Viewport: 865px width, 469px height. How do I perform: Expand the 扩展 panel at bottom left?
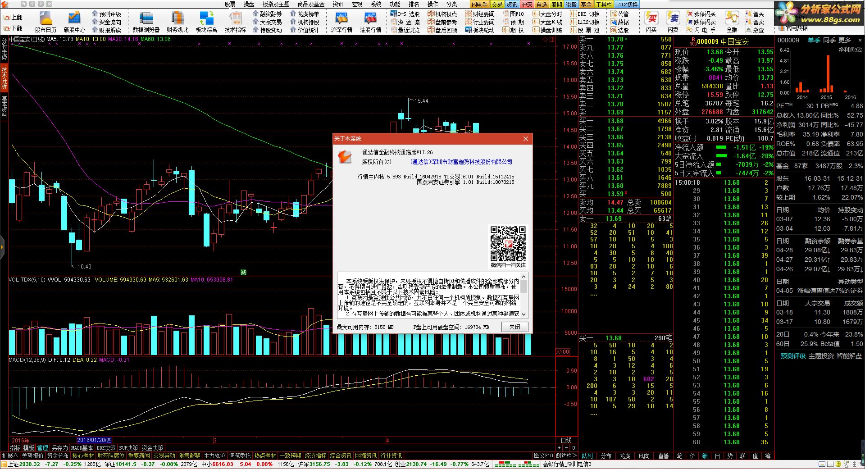(x=9, y=455)
